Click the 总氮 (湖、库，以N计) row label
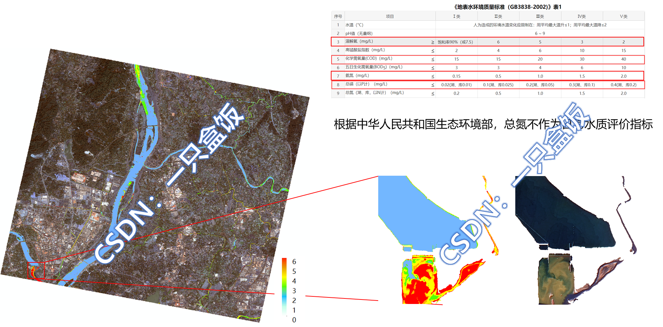Viewport: 663px width, 327px height. coord(374,93)
